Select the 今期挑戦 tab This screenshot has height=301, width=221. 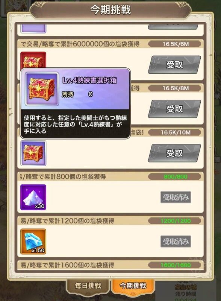[x=133, y=286]
